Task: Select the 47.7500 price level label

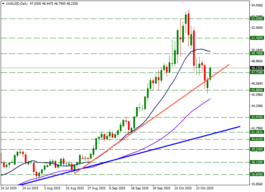Action: pyautogui.click(x=257, y=72)
